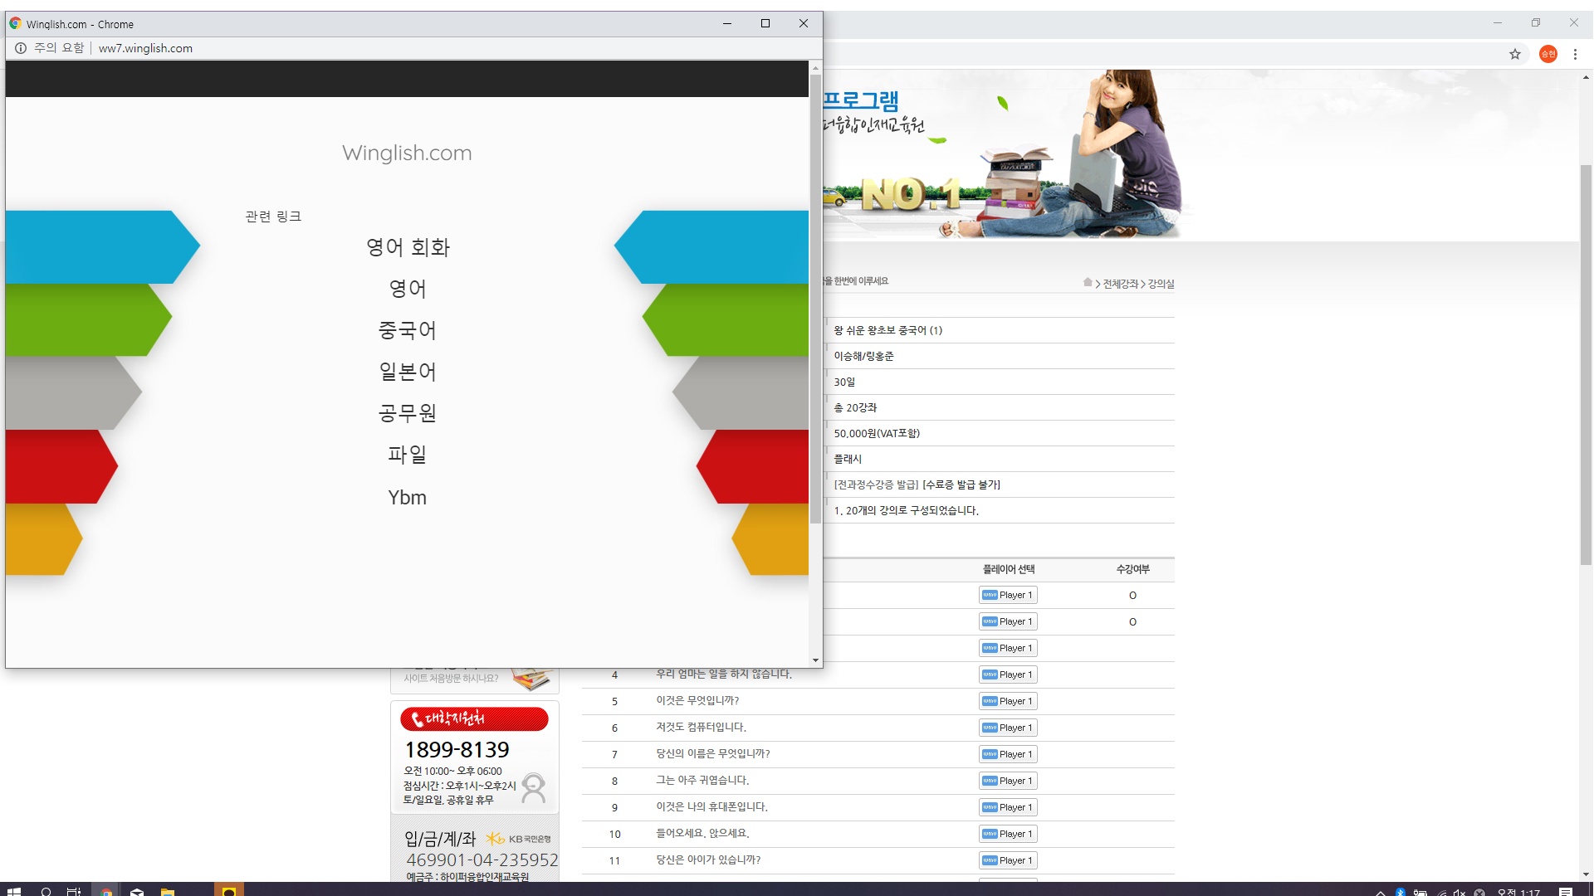Click the Wi-Fi network tray icon
The height and width of the screenshot is (896, 1594).
click(x=1440, y=893)
